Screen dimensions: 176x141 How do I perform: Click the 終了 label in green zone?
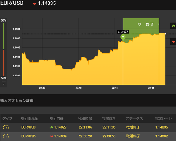click(x=150, y=24)
